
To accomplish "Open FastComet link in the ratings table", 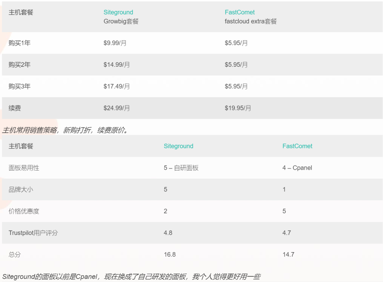I will [x=297, y=146].
